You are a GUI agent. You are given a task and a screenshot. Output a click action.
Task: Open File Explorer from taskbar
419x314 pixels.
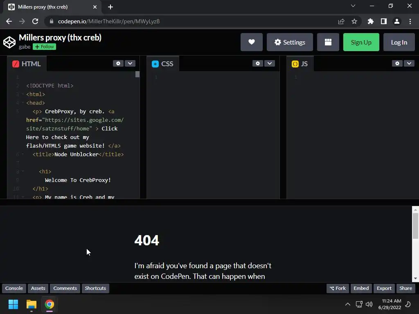tap(31, 304)
